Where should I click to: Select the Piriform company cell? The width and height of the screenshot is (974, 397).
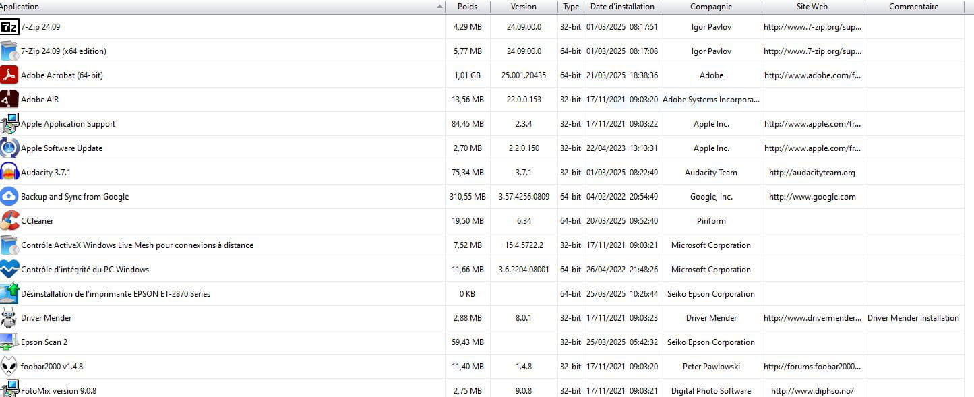[711, 221]
